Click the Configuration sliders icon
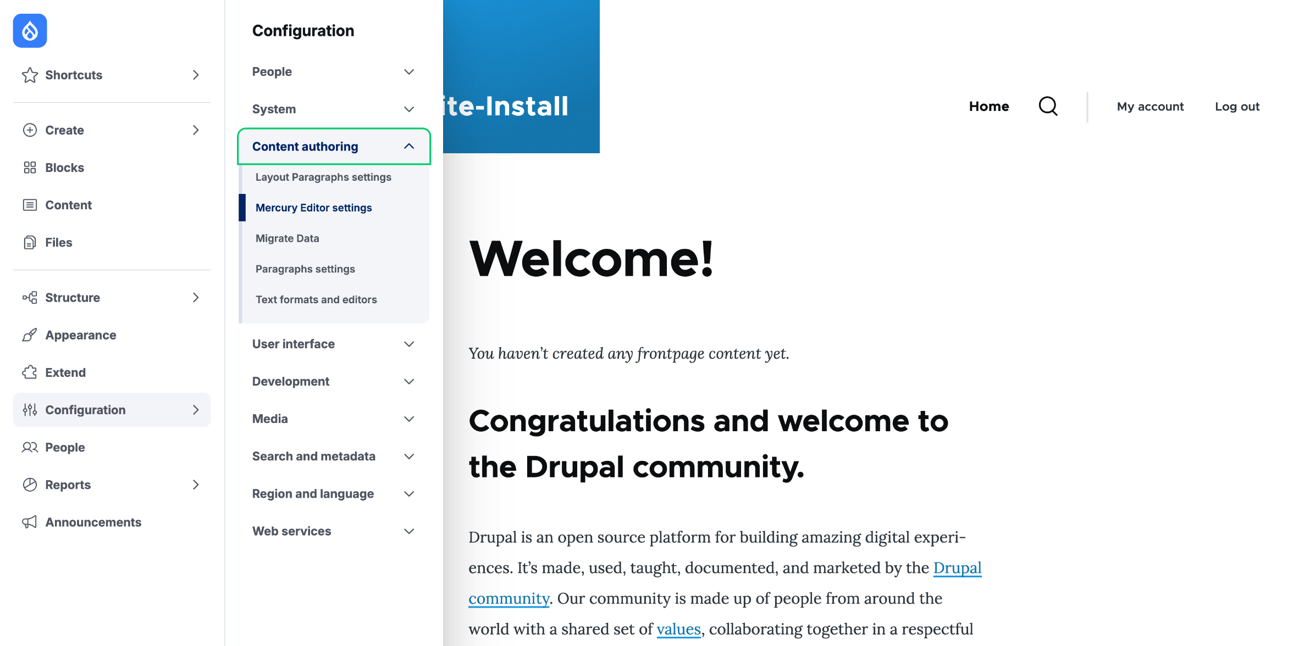Screen dimensions: 1293x646 tap(30, 410)
